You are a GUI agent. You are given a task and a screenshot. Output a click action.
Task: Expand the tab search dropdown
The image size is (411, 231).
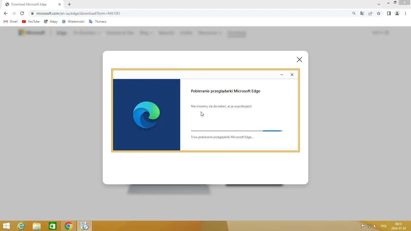379,4
